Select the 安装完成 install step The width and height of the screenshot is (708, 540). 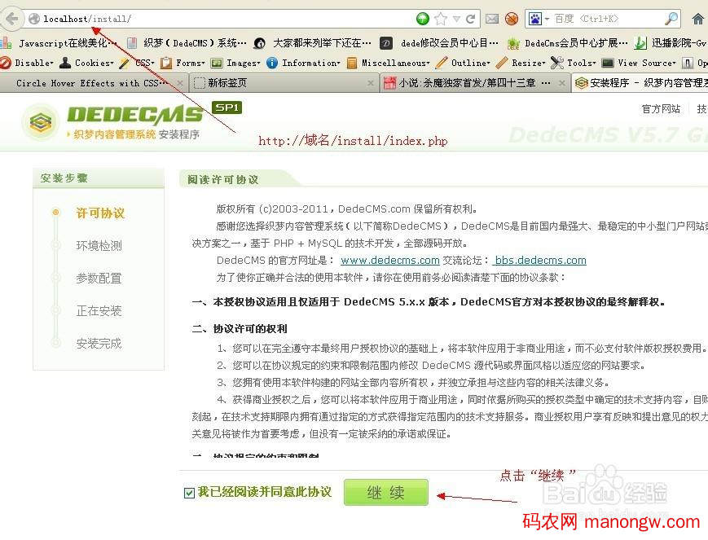(x=99, y=343)
